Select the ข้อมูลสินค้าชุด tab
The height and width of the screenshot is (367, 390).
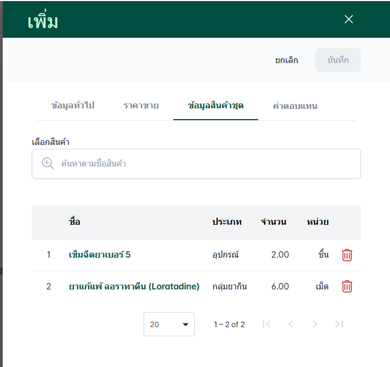coord(216,106)
